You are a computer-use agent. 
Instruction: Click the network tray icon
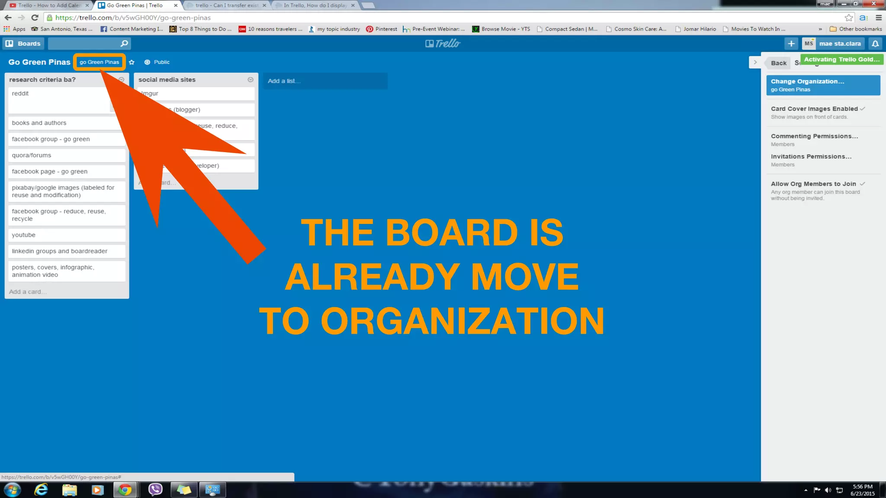839,490
